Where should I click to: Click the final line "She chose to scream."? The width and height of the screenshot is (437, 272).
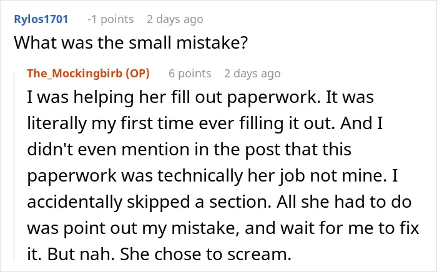[x=205, y=254]
